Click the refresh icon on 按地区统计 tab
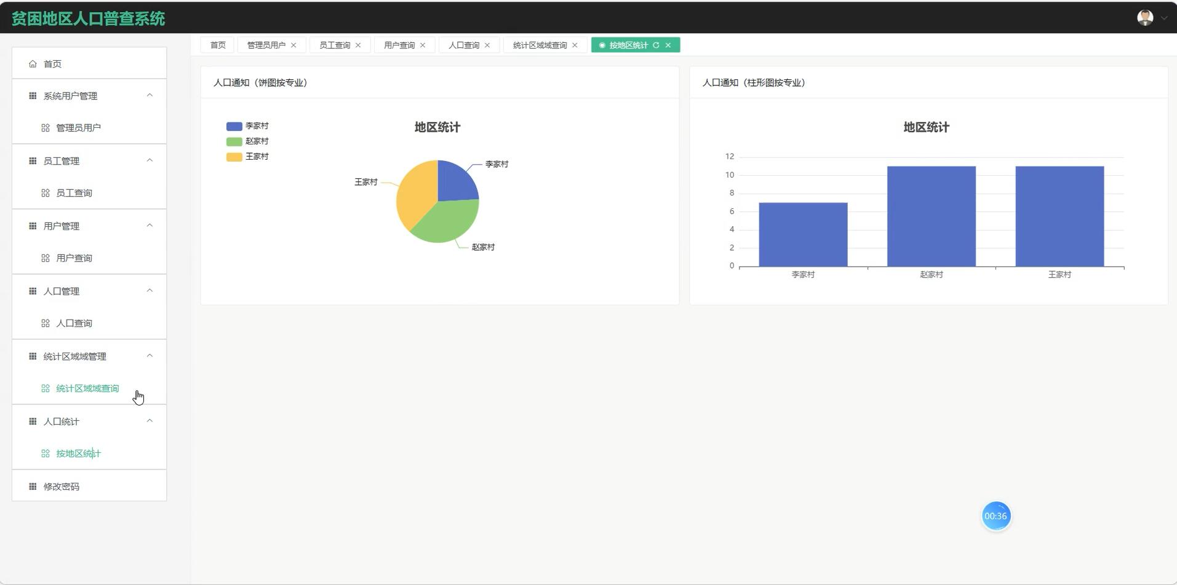The width and height of the screenshot is (1177, 585). coord(656,45)
